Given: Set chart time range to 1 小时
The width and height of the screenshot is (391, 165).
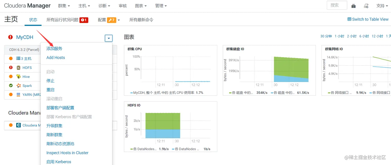Looking at the screenshot, I should click(x=340, y=36).
